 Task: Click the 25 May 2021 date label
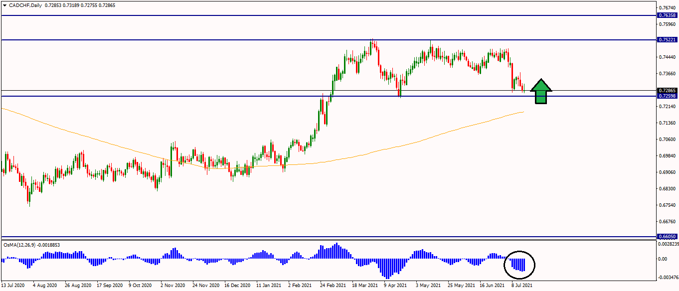461,286
